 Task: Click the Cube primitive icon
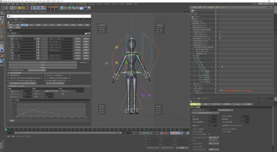(62, 8)
